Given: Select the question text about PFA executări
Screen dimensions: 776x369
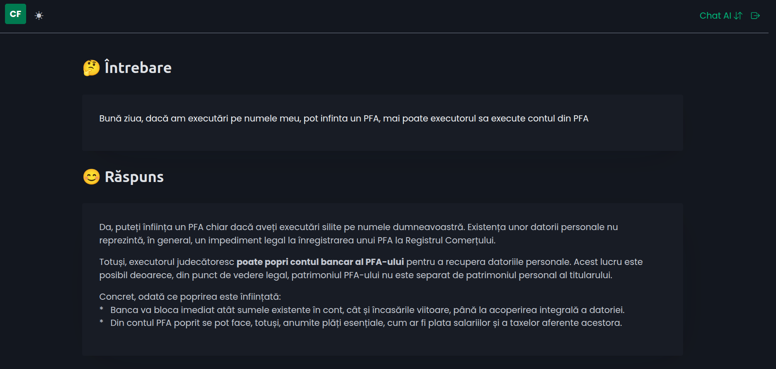Looking at the screenshot, I should pos(343,118).
